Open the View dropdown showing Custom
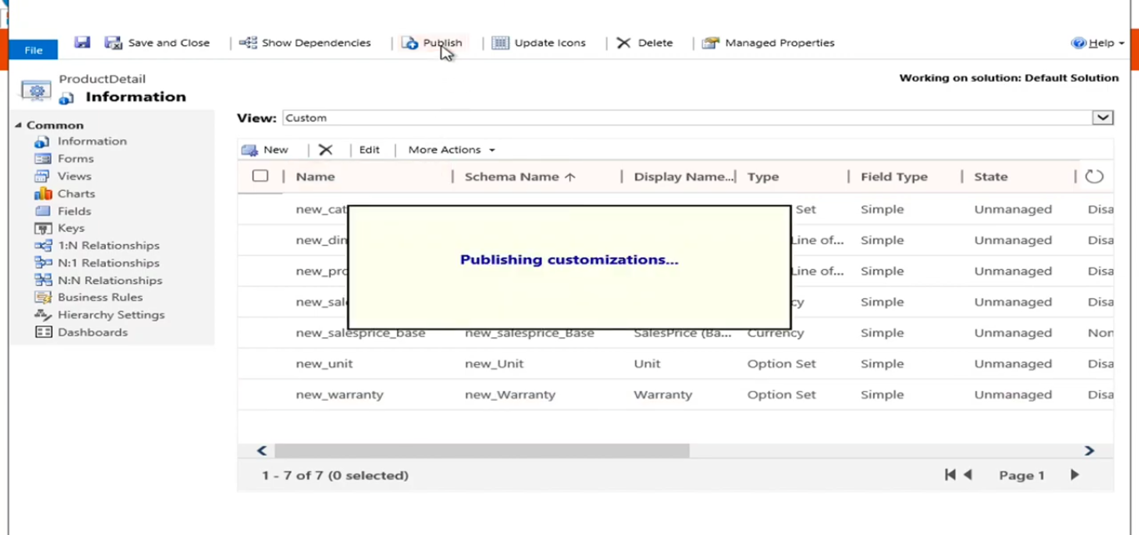Image resolution: width=1139 pixels, height=535 pixels. point(1102,117)
